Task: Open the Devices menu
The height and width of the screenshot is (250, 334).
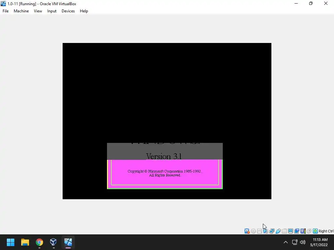Action: [68, 11]
